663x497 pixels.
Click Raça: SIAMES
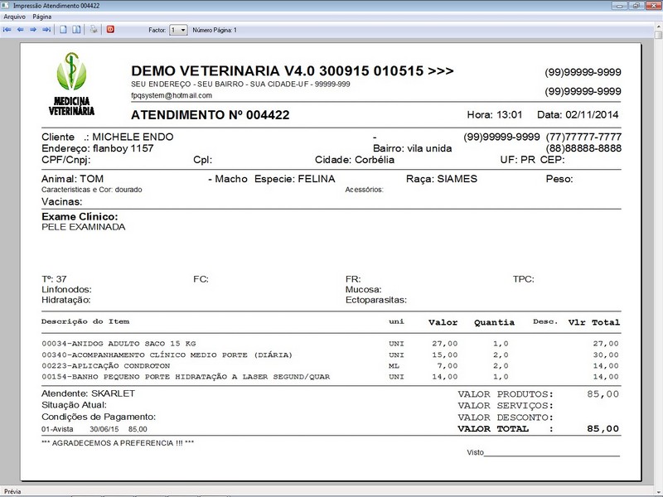point(442,179)
